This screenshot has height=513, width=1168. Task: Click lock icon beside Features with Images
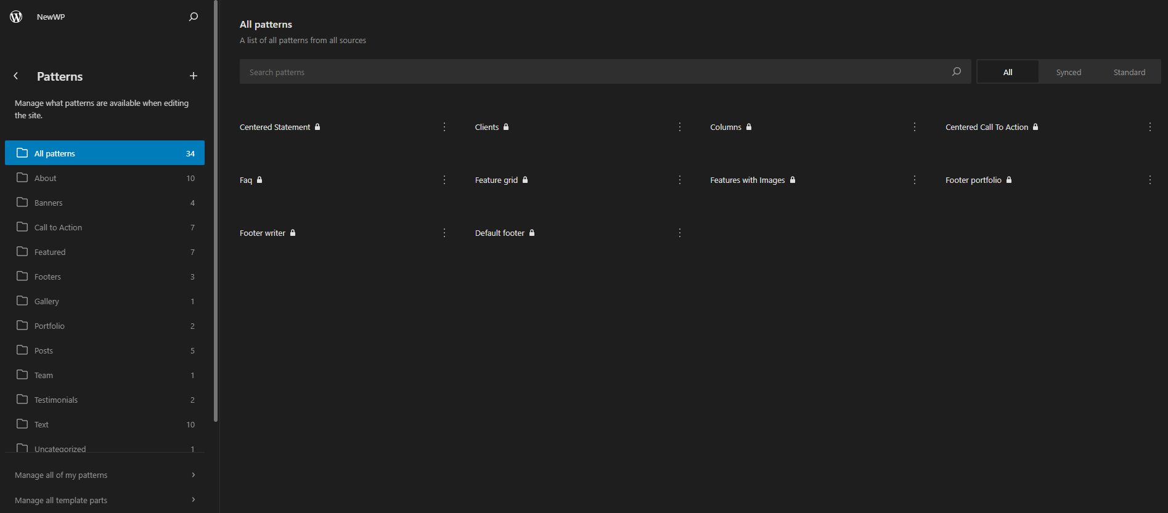(x=793, y=180)
